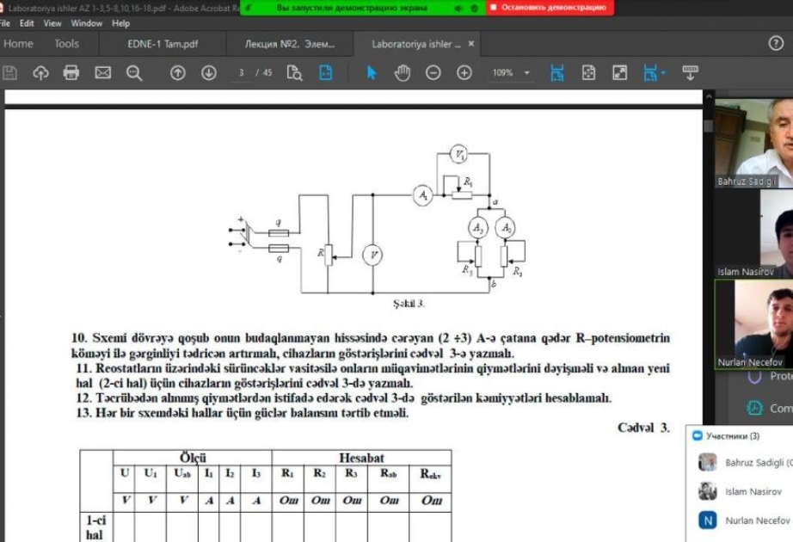
Task: Zoom in with the plus circle icon
Action: [x=464, y=73]
